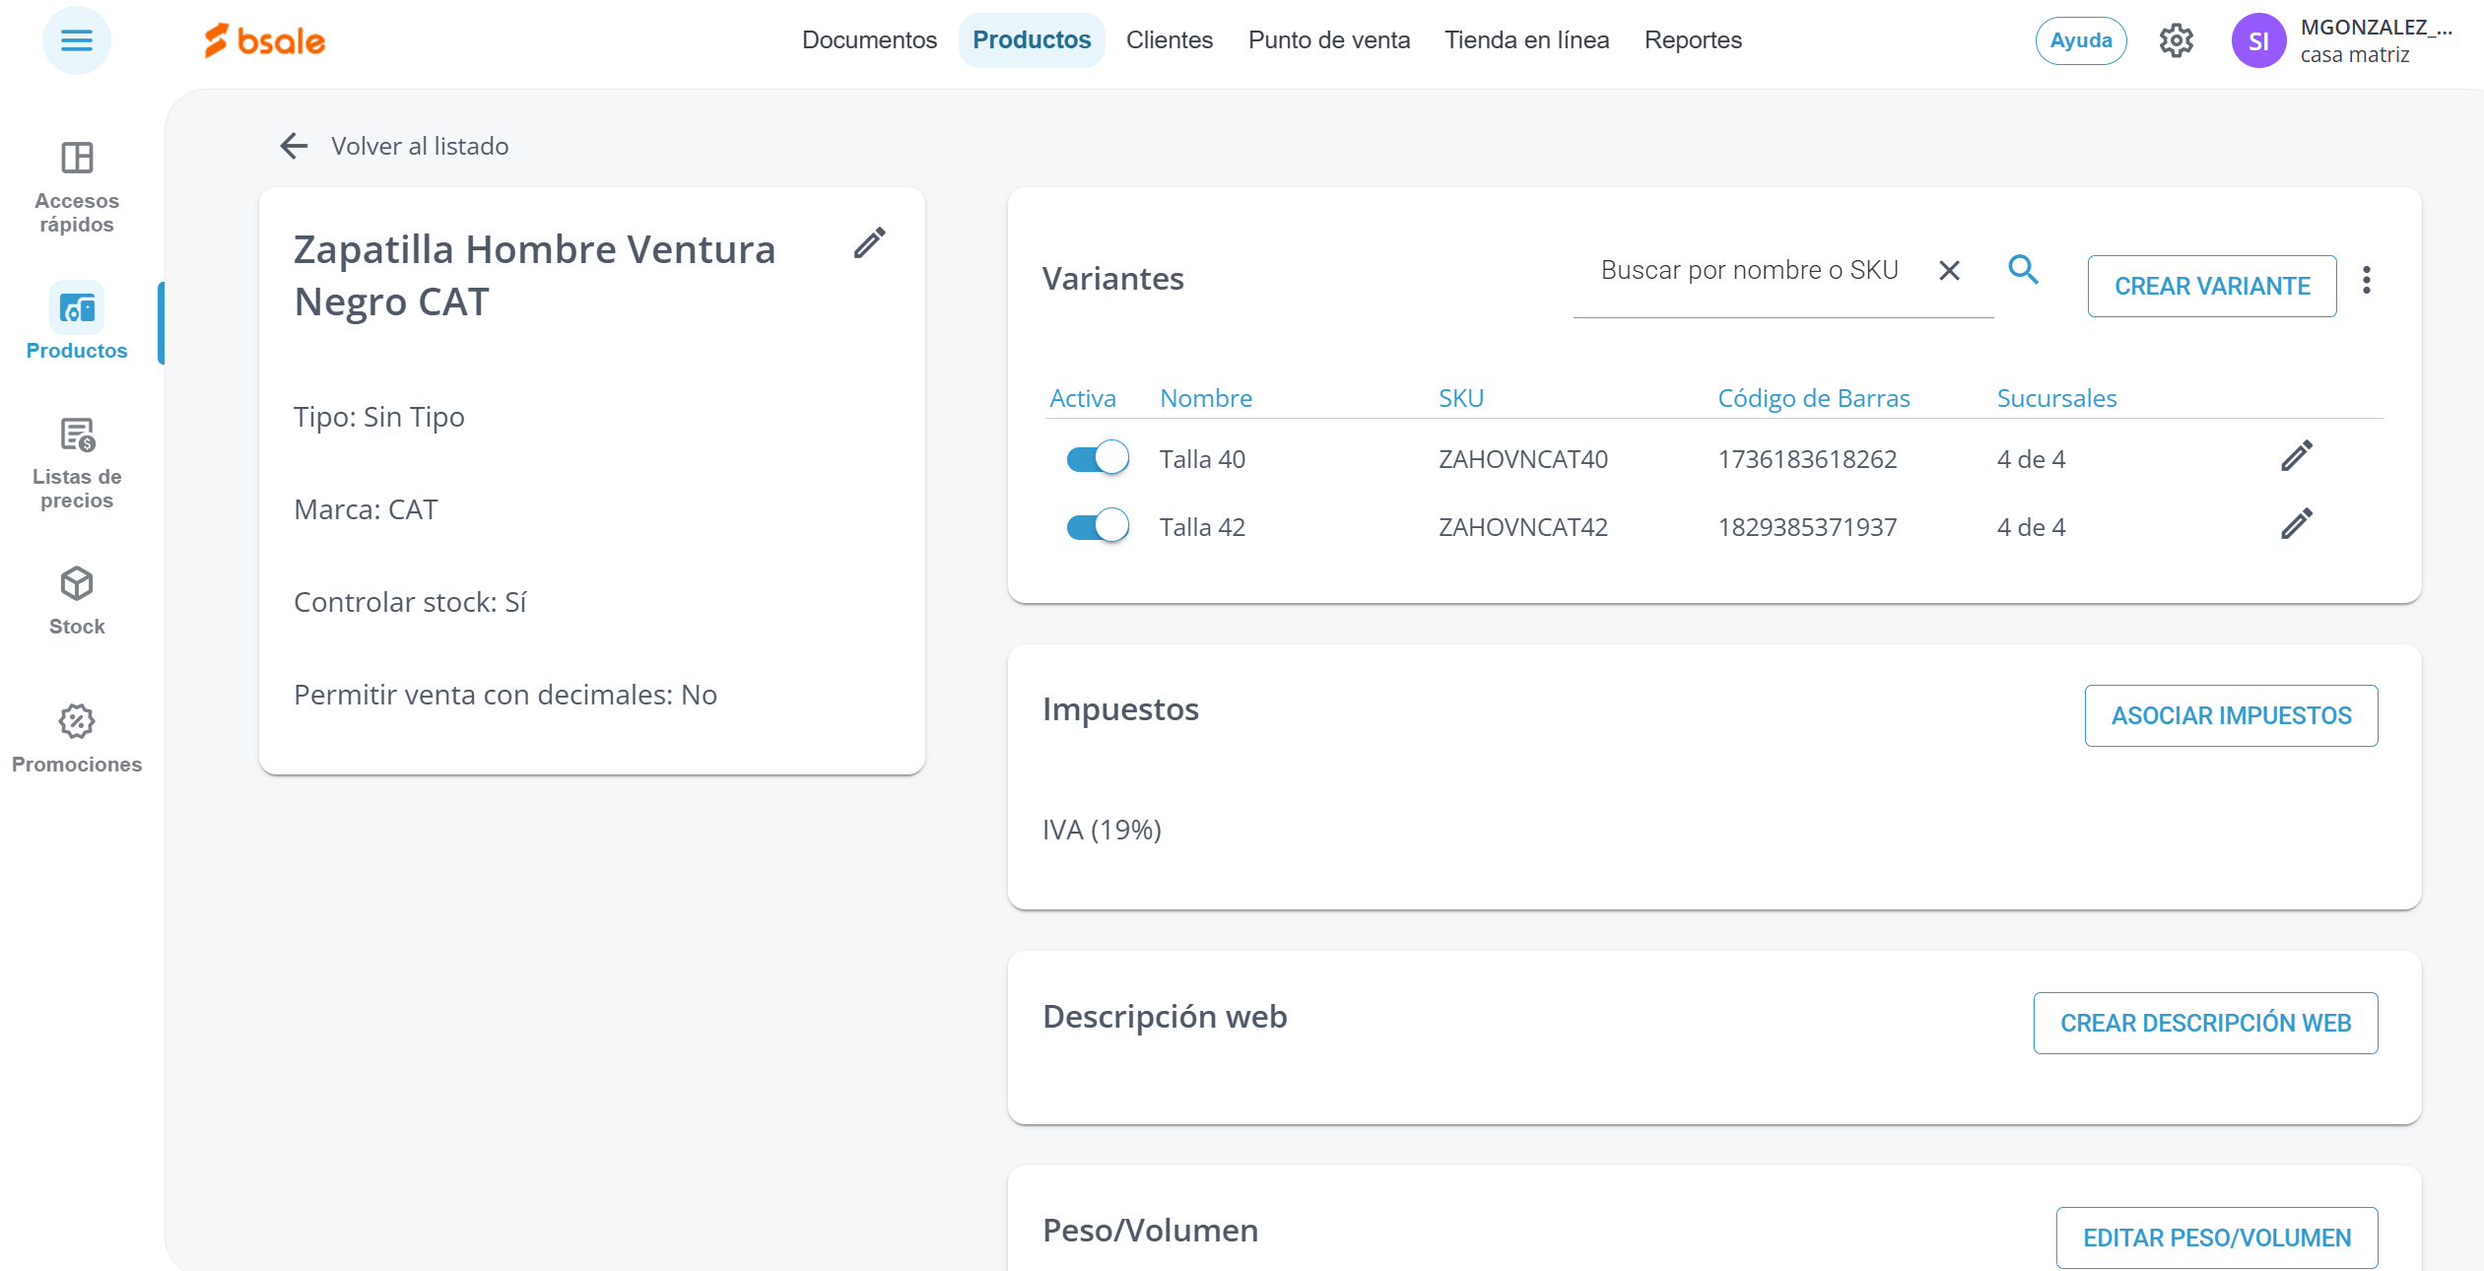
Task: Click the magnifier search icon in Variantes
Action: tap(2023, 269)
